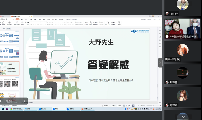This screenshot has height=120, width=202.
Task: Click the 开始 ribbon tab
Action: point(17,19)
